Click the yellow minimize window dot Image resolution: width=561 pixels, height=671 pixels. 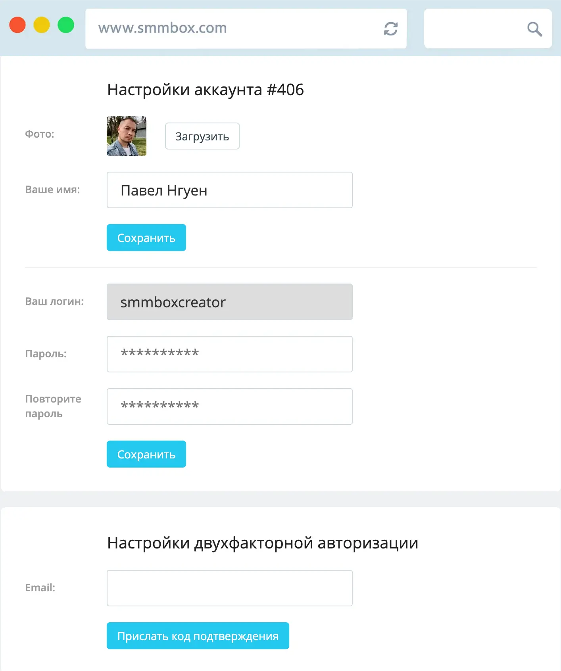click(x=42, y=25)
